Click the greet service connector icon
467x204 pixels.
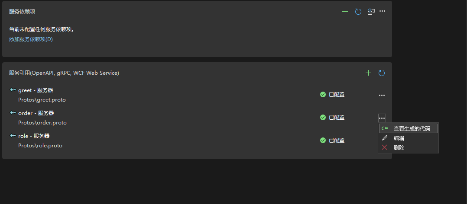tap(13, 90)
